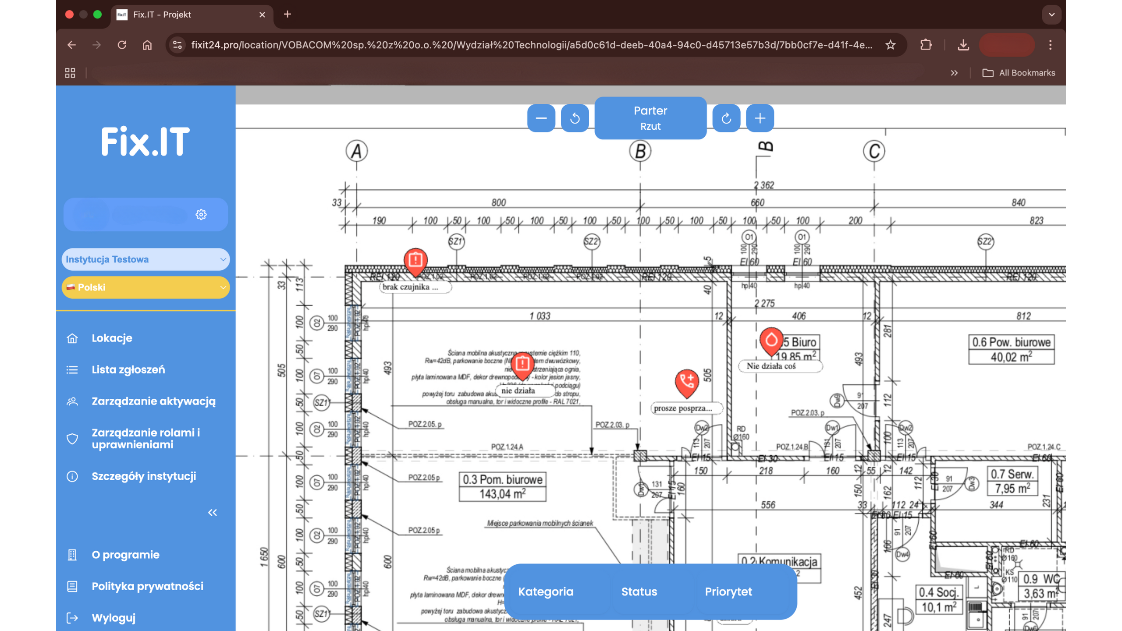
Task: Bookmark this page with the star
Action: pyautogui.click(x=890, y=45)
